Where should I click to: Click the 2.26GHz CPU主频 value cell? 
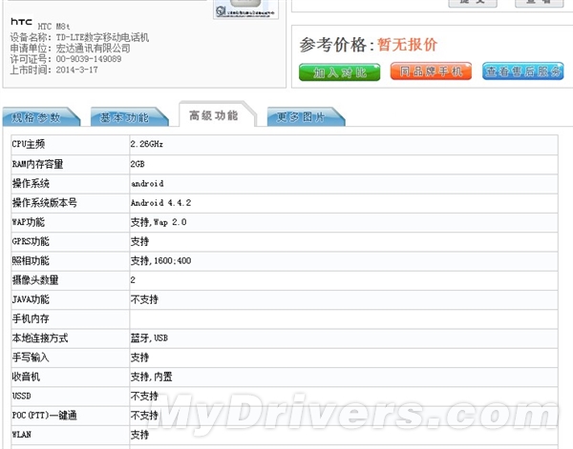[x=147, y=144]
